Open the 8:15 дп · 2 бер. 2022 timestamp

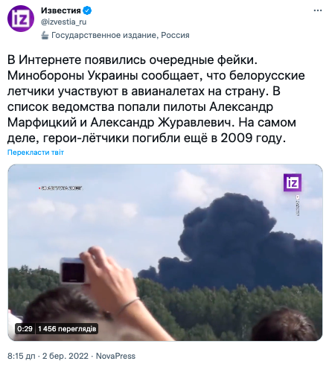click(48, 356)
